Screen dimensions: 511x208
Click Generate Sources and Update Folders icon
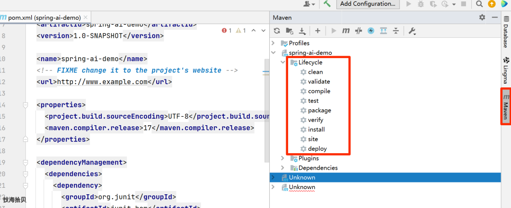(x=289, y=31)
